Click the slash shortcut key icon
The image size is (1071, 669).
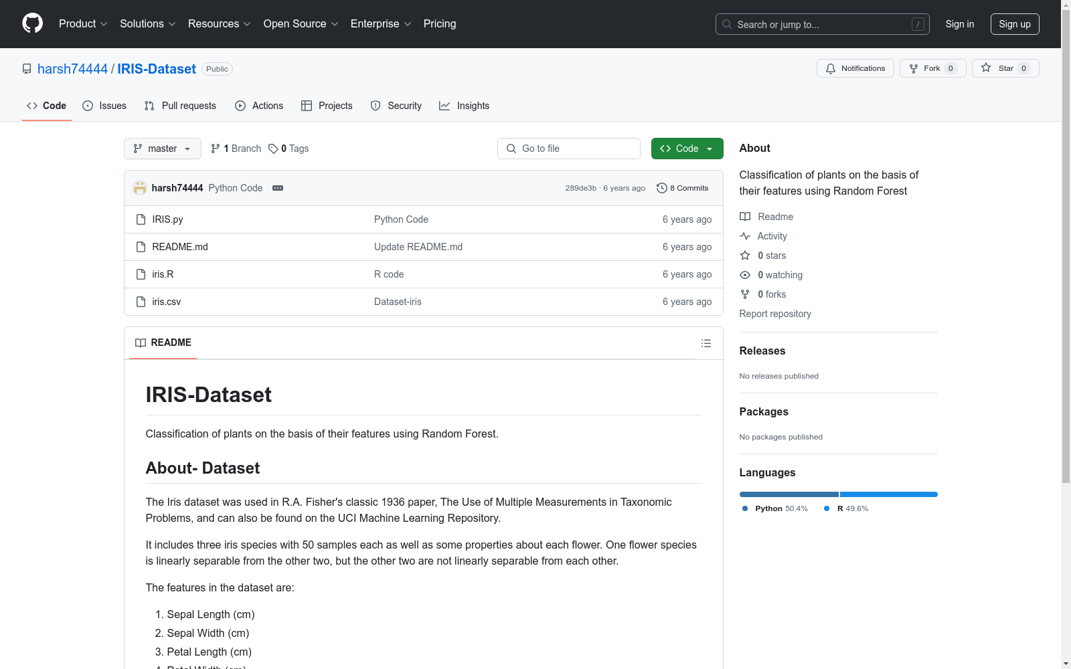coord(918,24)
